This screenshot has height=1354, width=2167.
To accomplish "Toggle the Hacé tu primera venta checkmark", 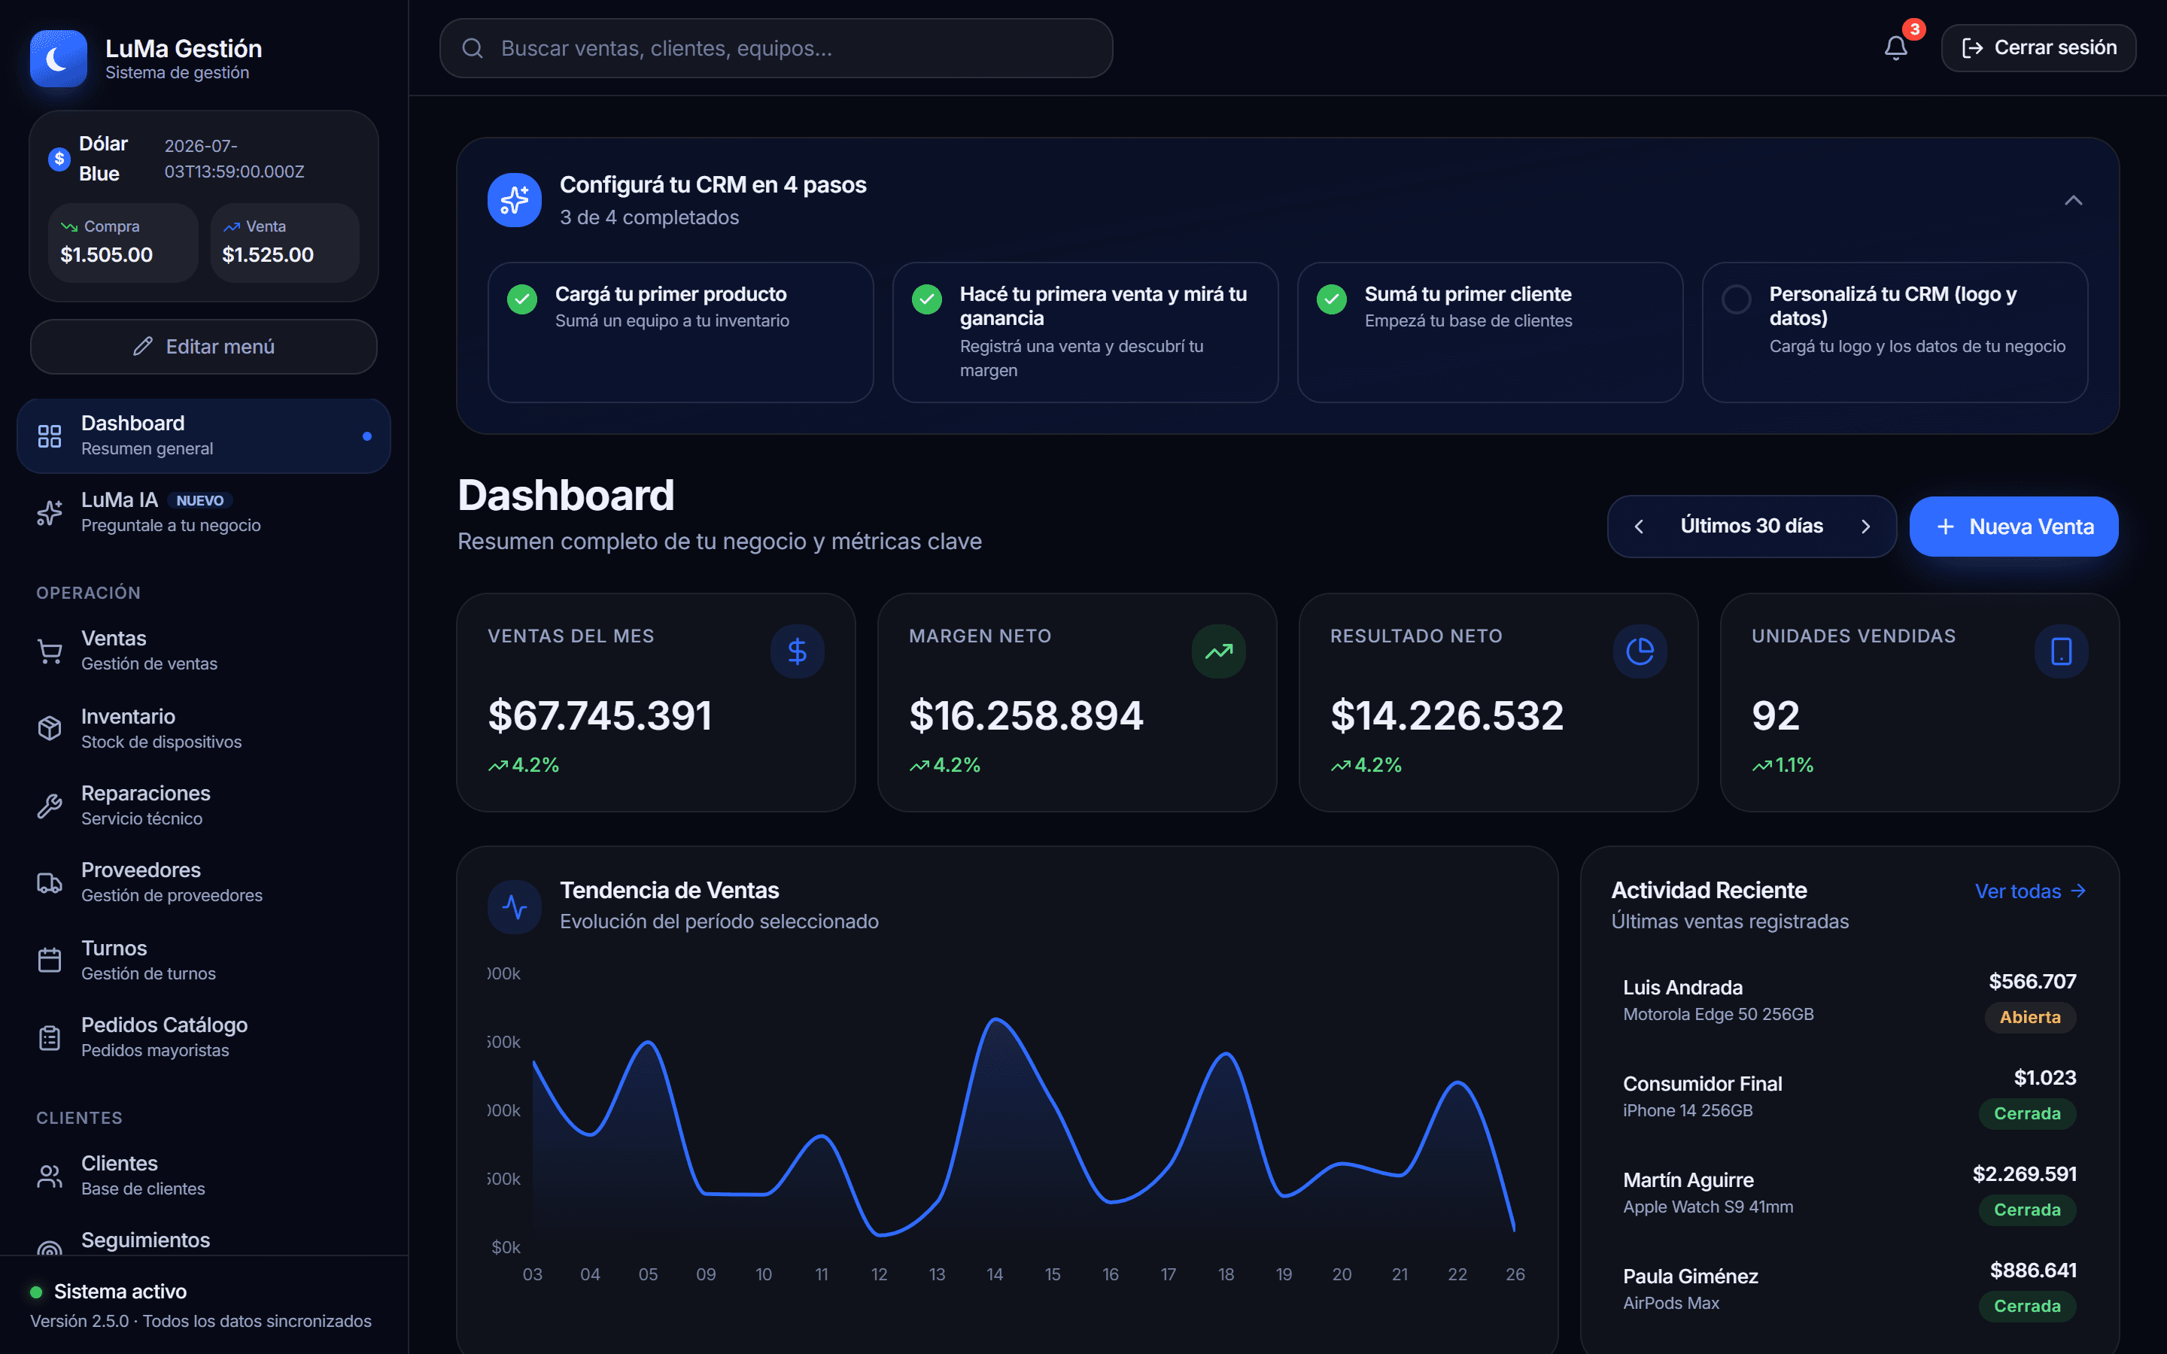I will pos(927,299).
